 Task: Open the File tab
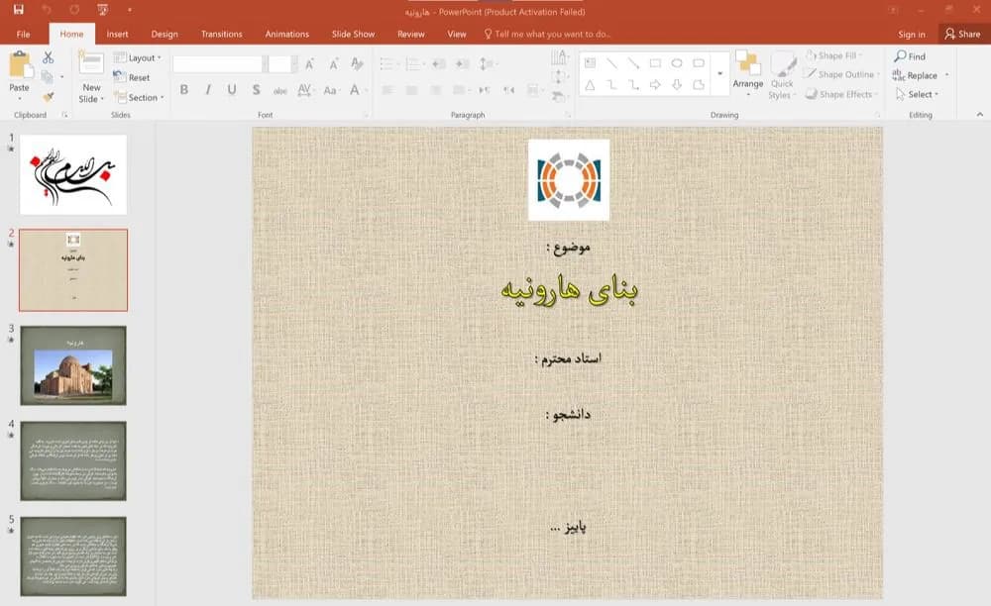click(x=24, y=34)
